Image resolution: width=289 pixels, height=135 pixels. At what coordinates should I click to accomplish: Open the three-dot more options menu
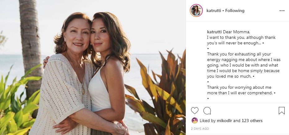282,11
